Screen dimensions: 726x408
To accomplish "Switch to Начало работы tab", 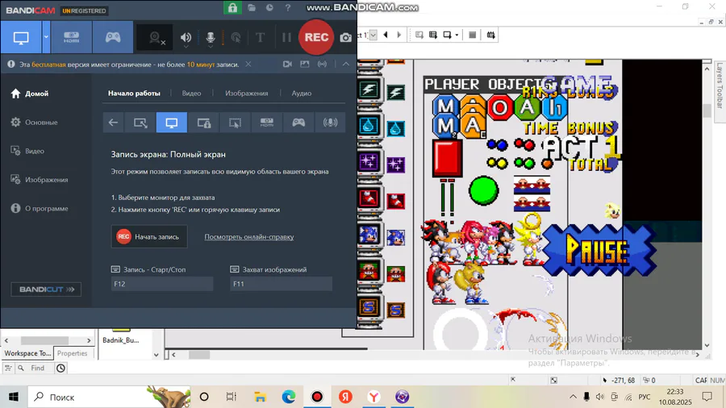I will click(134, 94).
